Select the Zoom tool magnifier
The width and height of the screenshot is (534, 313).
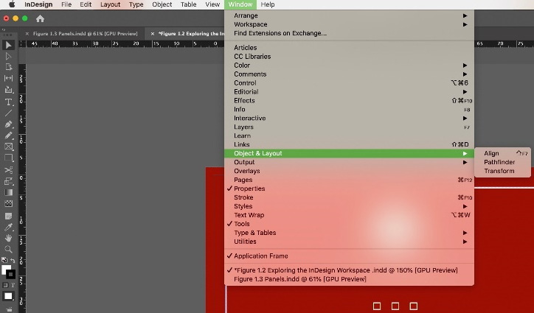click(9, 250)
